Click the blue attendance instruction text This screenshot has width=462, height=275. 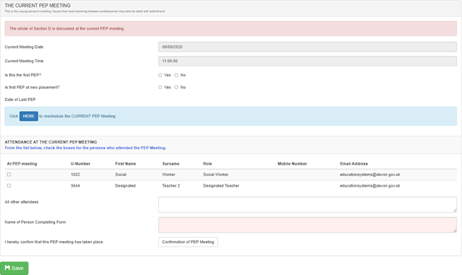[85, 148]
